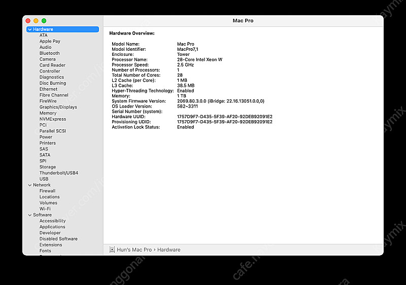The height and width of the screenshot is (285, 406).
Task: Open Volumes under Network
Action: [x=48, y=203]
